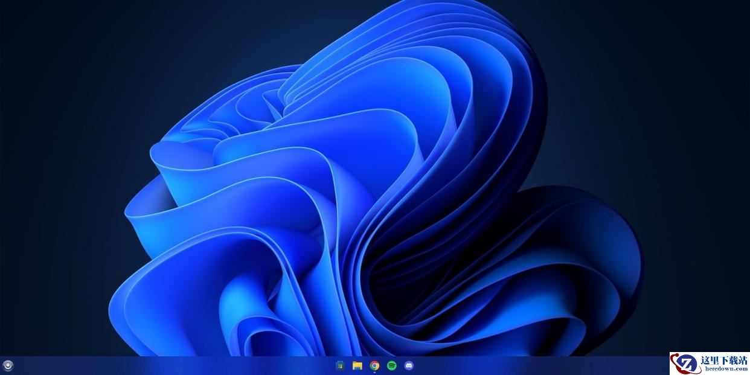Viewport: 750px width, 375px height.
Task: Click the red and blue Z watermark logo
Action: pyautogui.click(x=685, y=363)
